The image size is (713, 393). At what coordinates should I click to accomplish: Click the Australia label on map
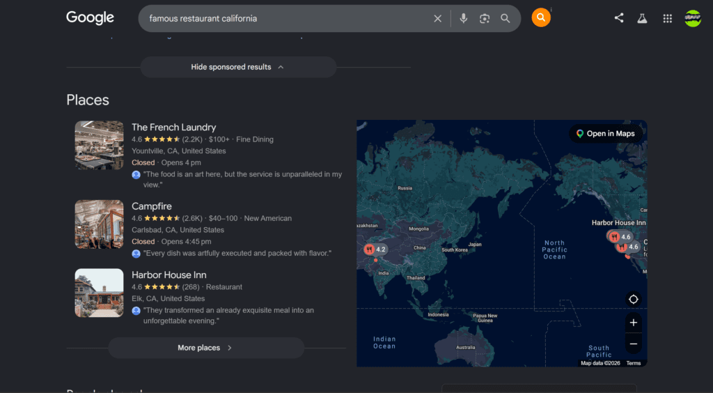(x=466, y=348)
